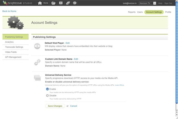This screenshot has height=119, width=178.
Task: Click the Back to Home link
Action: [x=9, y=11]
